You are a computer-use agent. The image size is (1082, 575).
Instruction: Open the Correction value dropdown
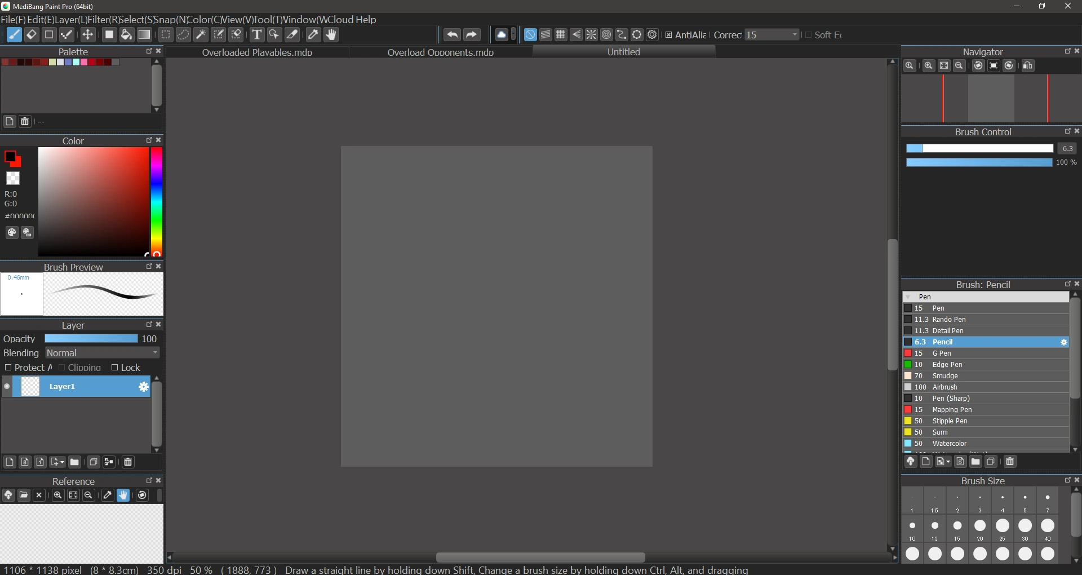pos(795,34)
